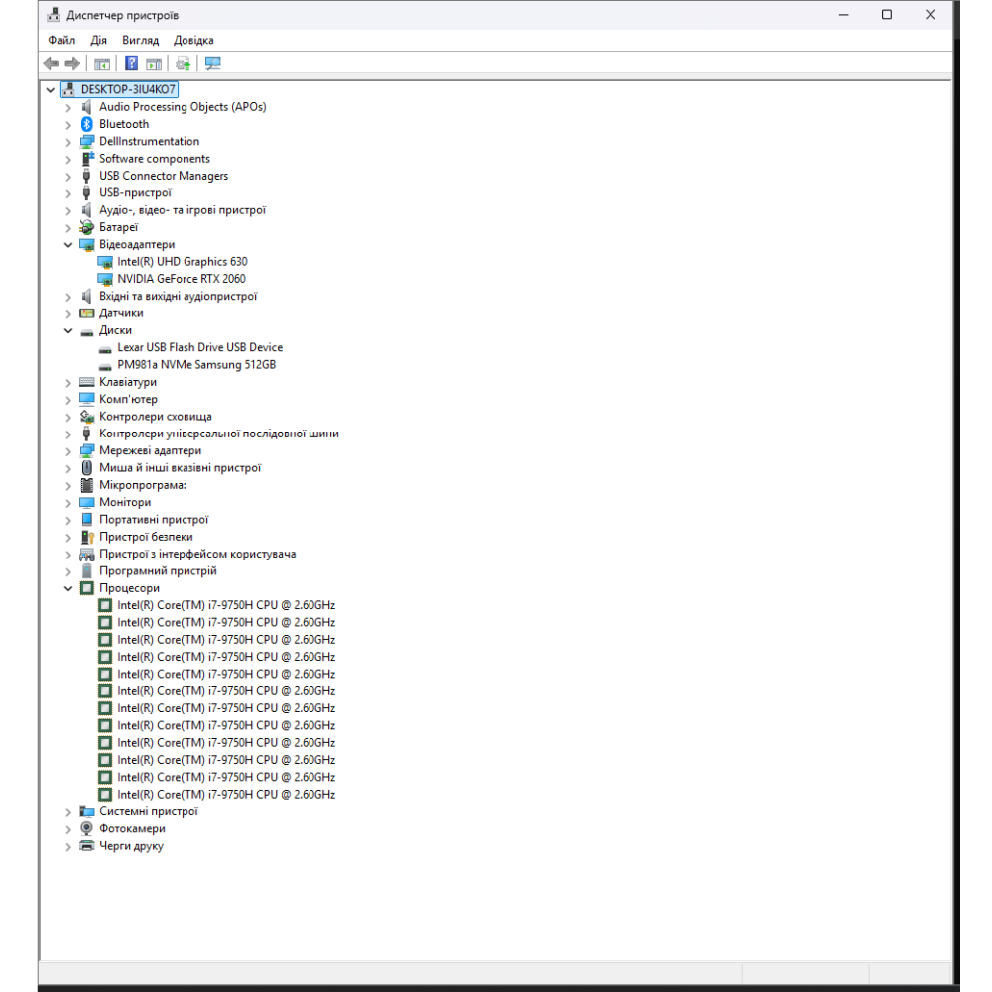Open the Дія menu
This screenshot has width=992, height=992.
(x=98, y=40)
